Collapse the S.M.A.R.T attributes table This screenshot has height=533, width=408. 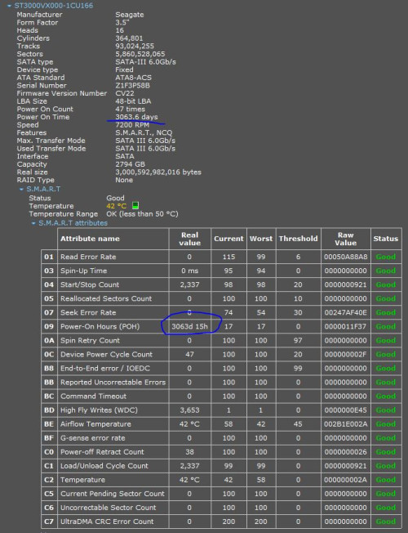pyautogui.click(x=33, y=223)
